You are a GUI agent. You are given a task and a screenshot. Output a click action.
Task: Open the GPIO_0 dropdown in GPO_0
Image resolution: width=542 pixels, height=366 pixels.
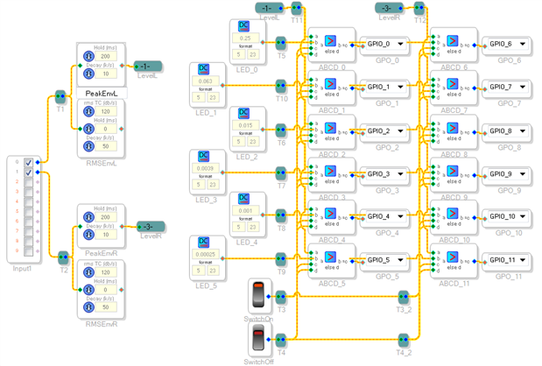[x=385, y=45]
